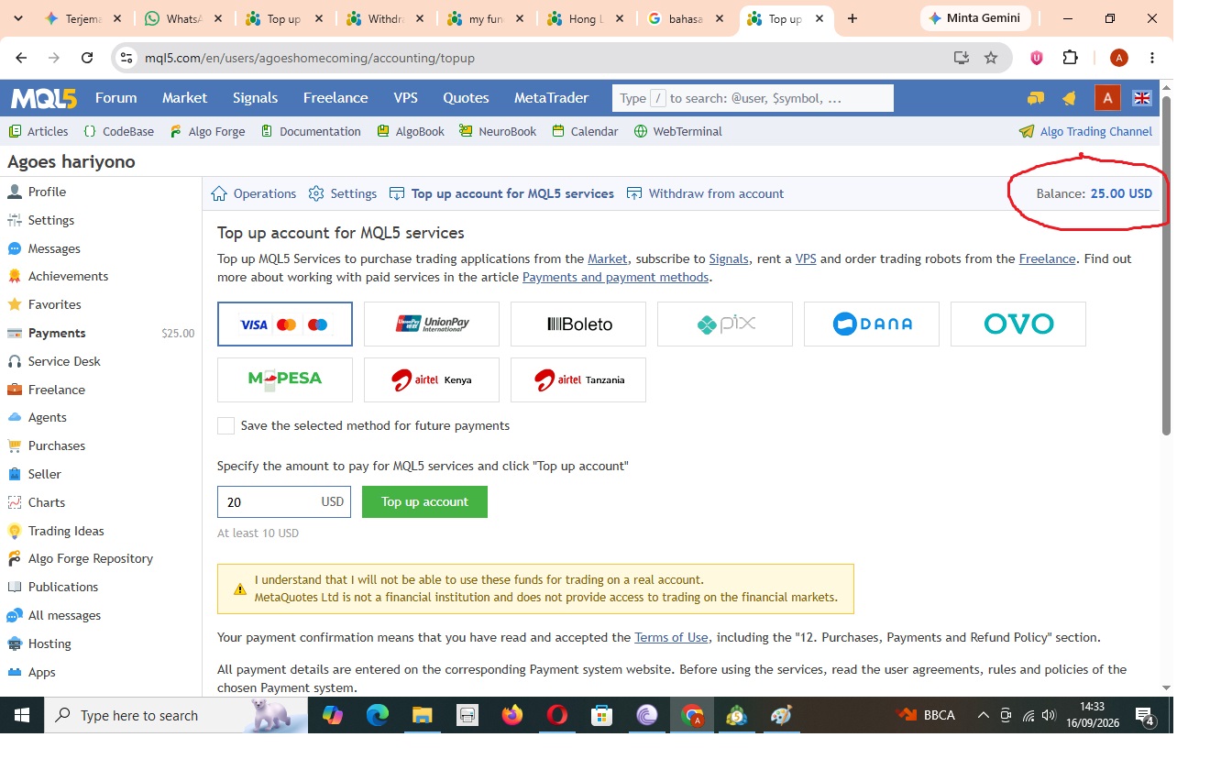Open the Firefox taskbar icon

coord(512,715)
